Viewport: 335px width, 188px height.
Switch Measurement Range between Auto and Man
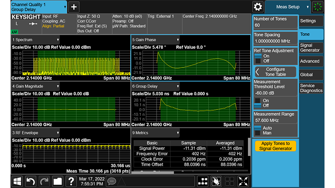(258, 130)
